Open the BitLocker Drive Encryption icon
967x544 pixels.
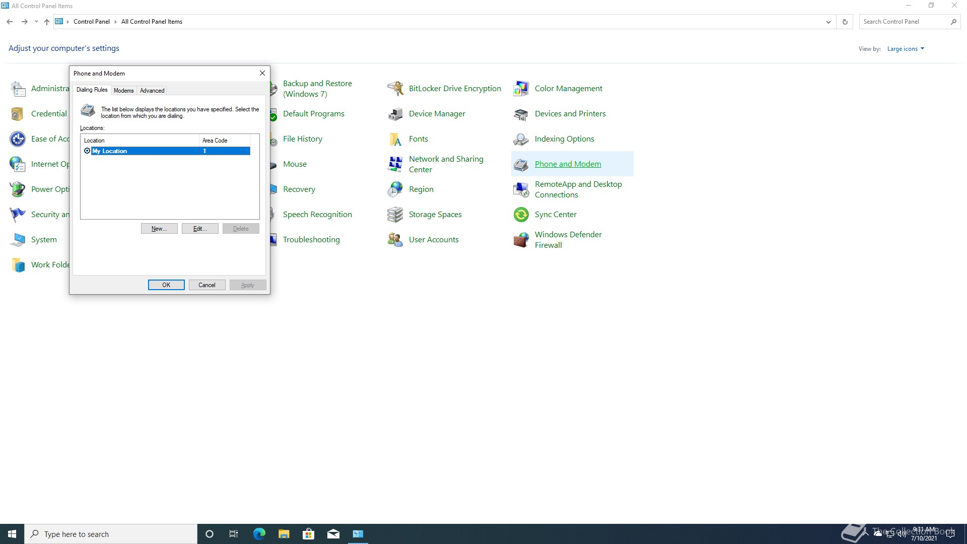tap(395, 89)
